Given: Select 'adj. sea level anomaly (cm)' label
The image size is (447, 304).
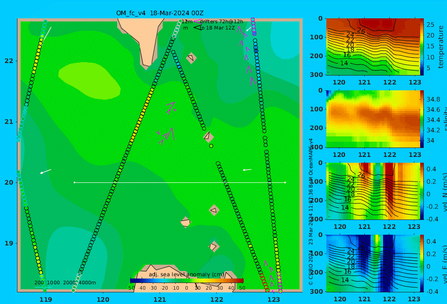Looking at the screenshot, I should coord(186,274).
